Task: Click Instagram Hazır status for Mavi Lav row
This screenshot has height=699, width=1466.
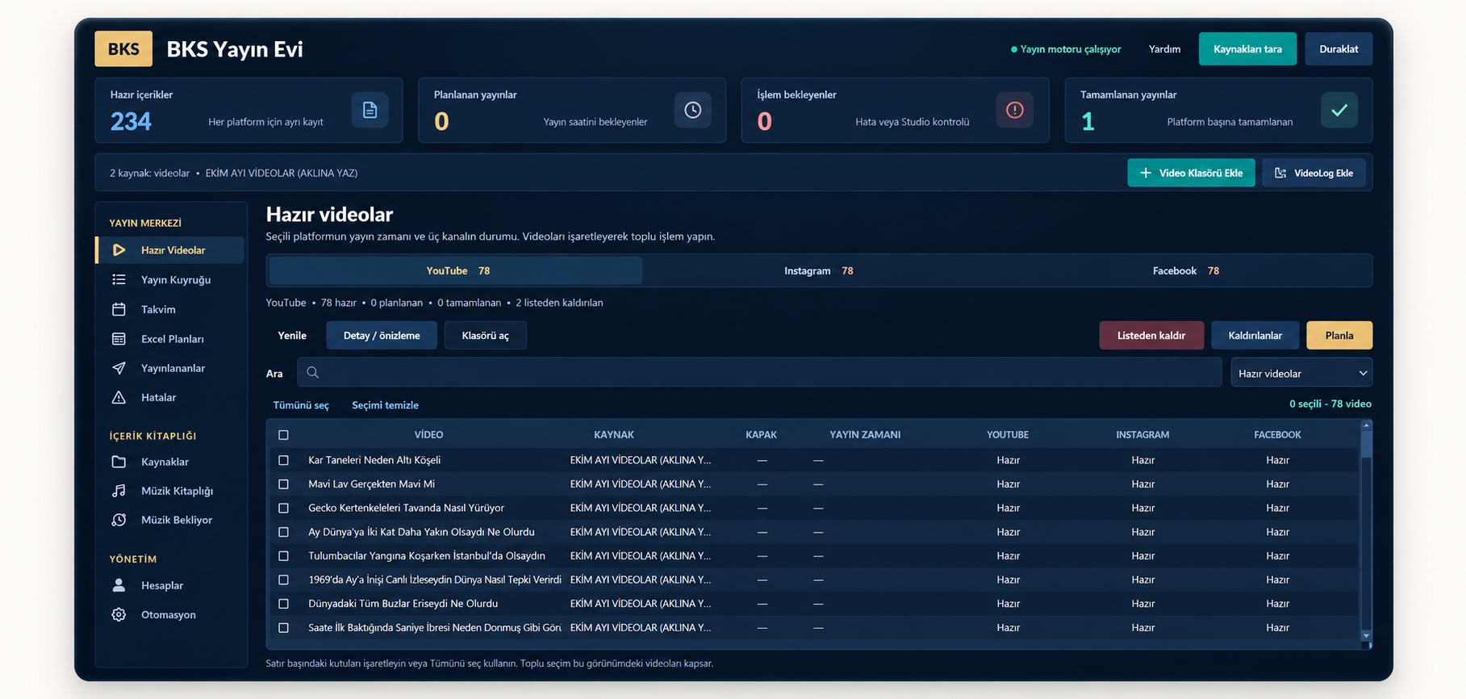Action: (1142, 484)
